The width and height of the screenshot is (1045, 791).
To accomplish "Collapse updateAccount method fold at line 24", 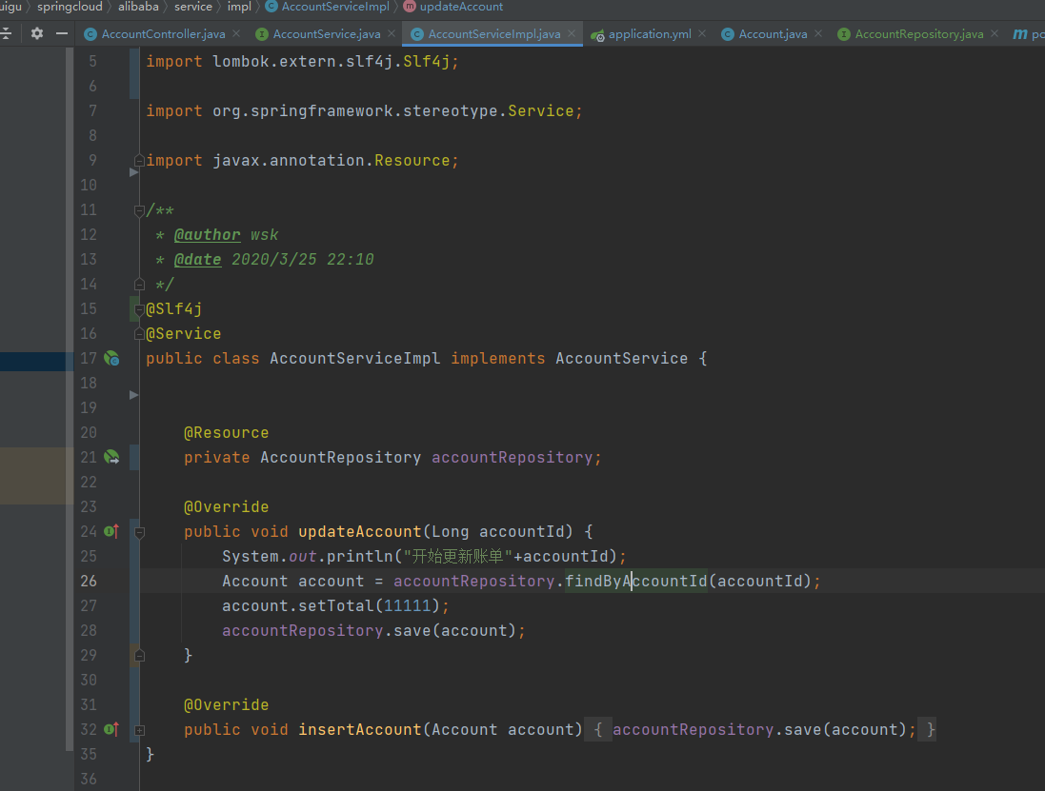I will [x=139, y=532].
